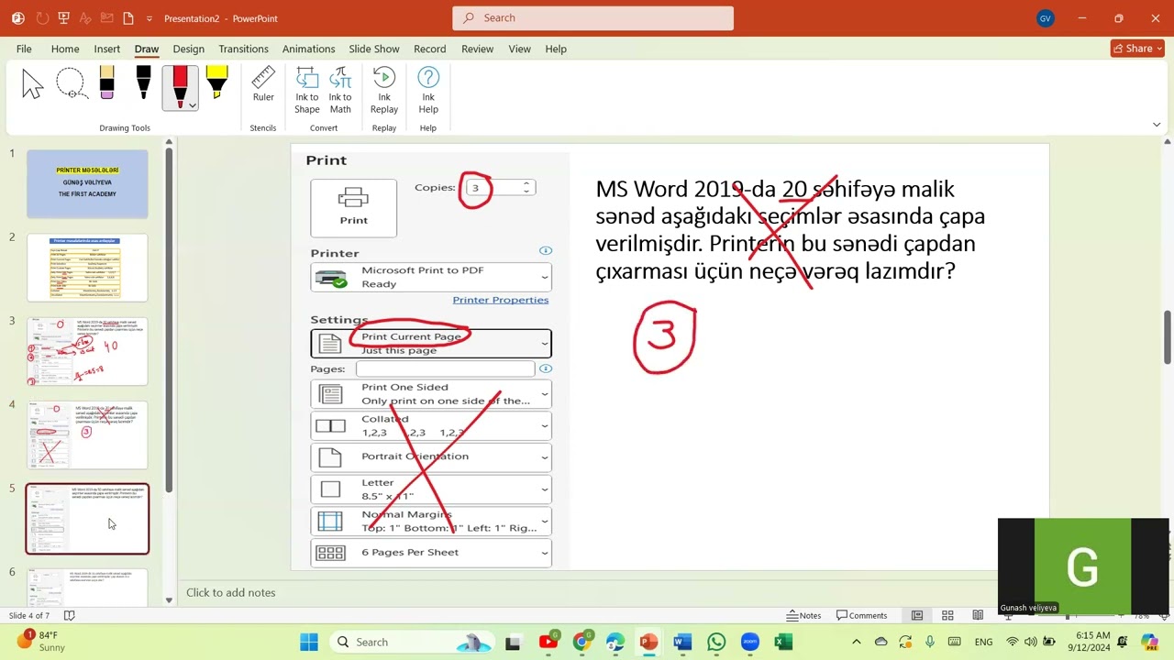Open Zoom from the taskbar
The height and width of the screenshot is (660, 1174).
(x=749, y=642)
